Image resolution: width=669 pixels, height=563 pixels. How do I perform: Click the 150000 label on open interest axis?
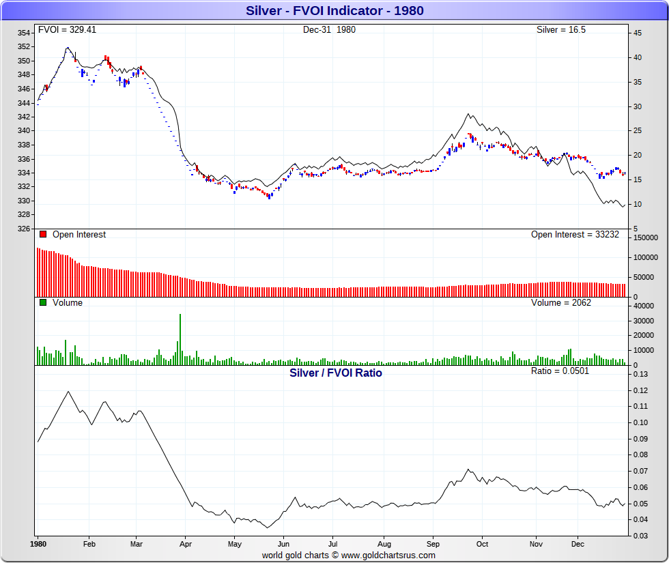click(644, 237)
